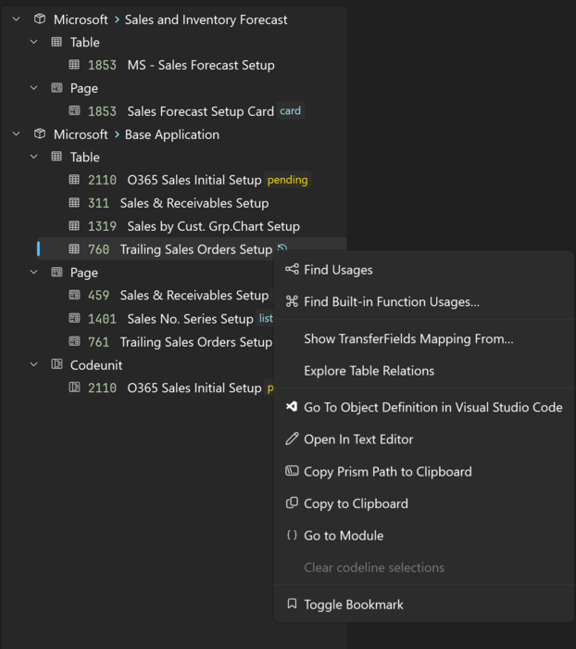This screenshot has width=576, height=649.
Task: Click table icon of Sales by Cust. Grp.Chart Setup
Action: tap(74, 226)
